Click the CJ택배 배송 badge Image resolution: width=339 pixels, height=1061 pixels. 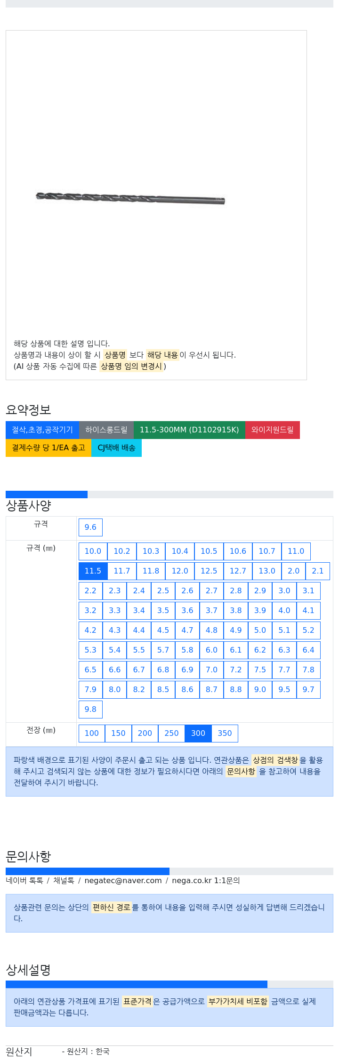click(x=116, y=448)
